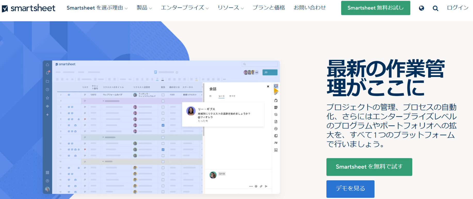Tick the 緊急 checkbox in row 5
Image resolution: width=473 pixels, height=199 pixels.
[163, 113]
